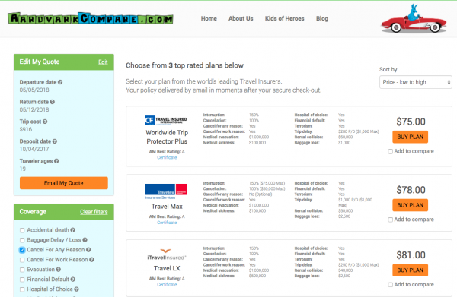Click the AardvarkCompare.com logo
457x297 pixels.
pyautogui.click(x=91, y=18)
